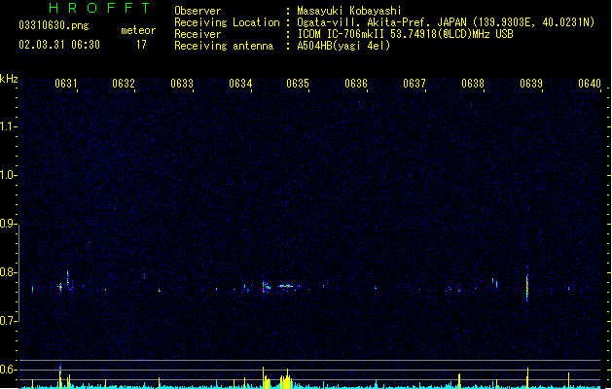The width and height of the screenshot is (612, 389).
Task: Click the Receiving antenna label
Action: click(x=224, y=46)
